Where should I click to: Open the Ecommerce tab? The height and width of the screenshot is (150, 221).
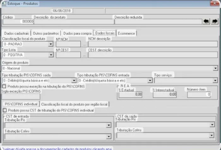point(126,33)
